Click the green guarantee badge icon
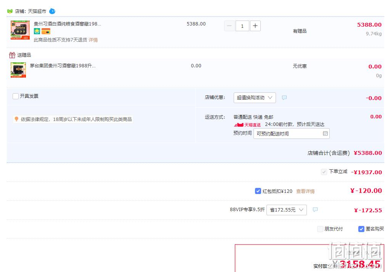The height and width of the screenshot is (272, 385). click(37, 31)
